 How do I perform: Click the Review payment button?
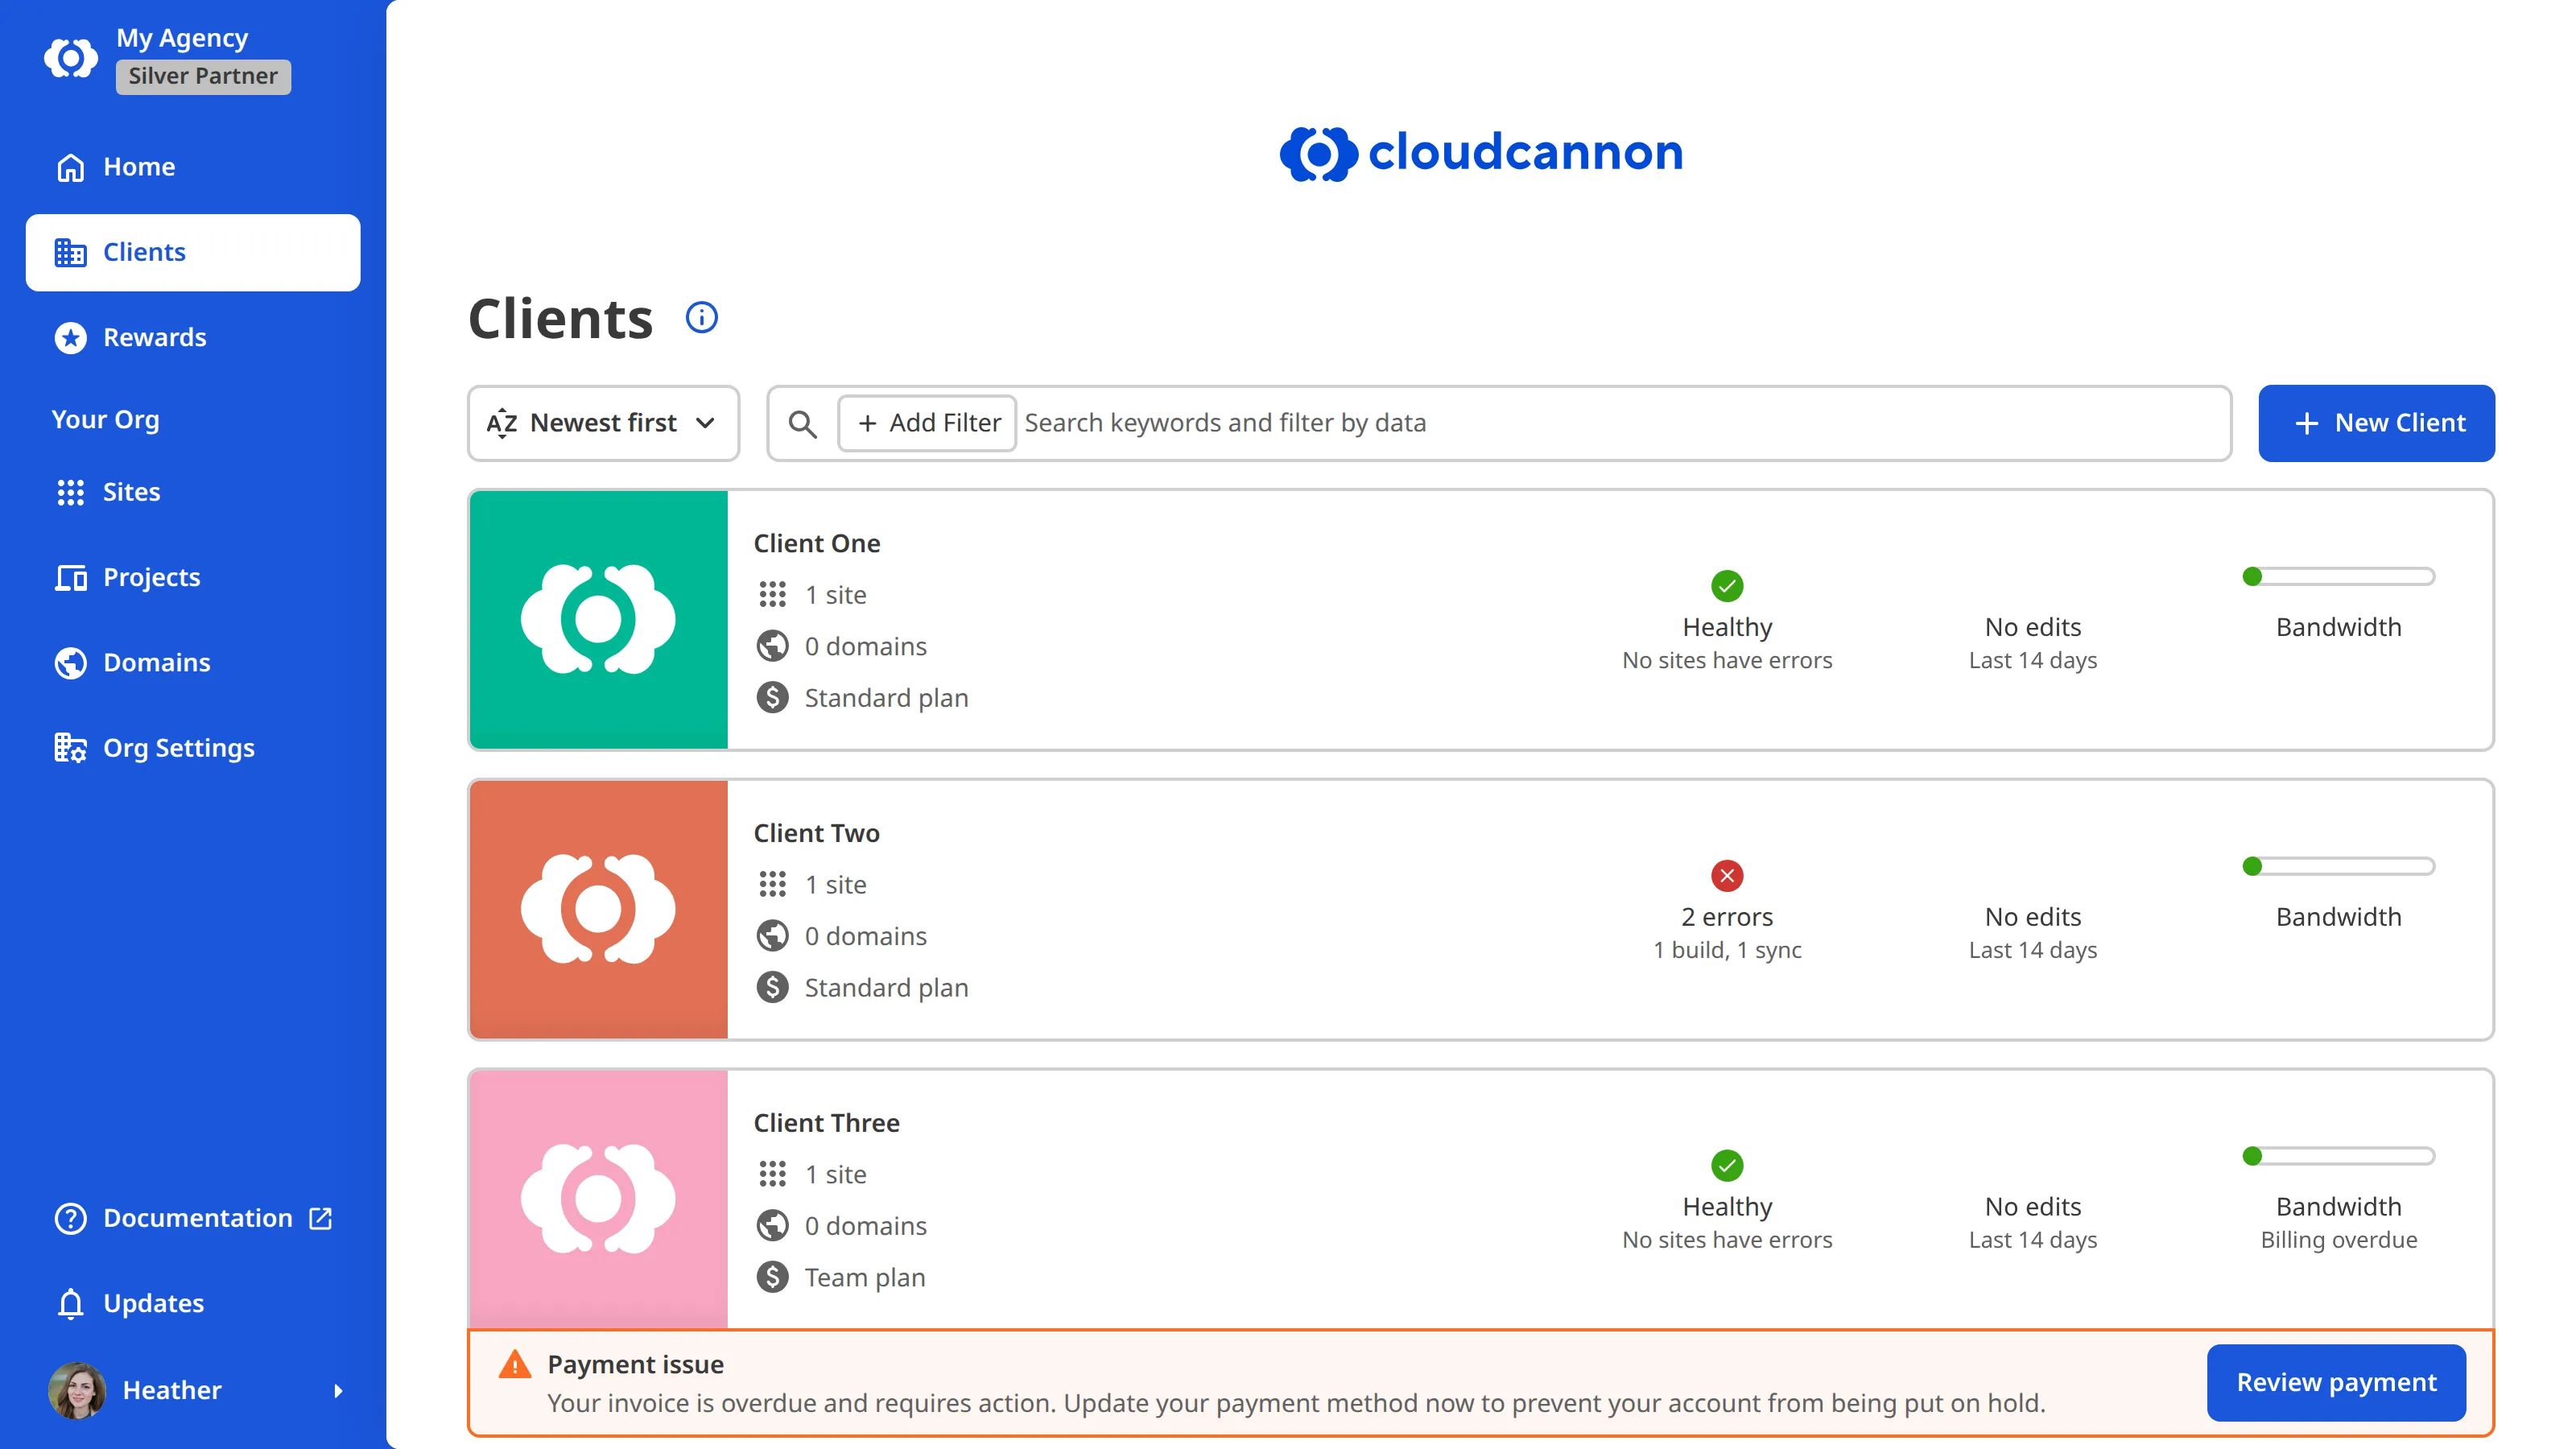pyautogui.click(x=2336, y=1383)
